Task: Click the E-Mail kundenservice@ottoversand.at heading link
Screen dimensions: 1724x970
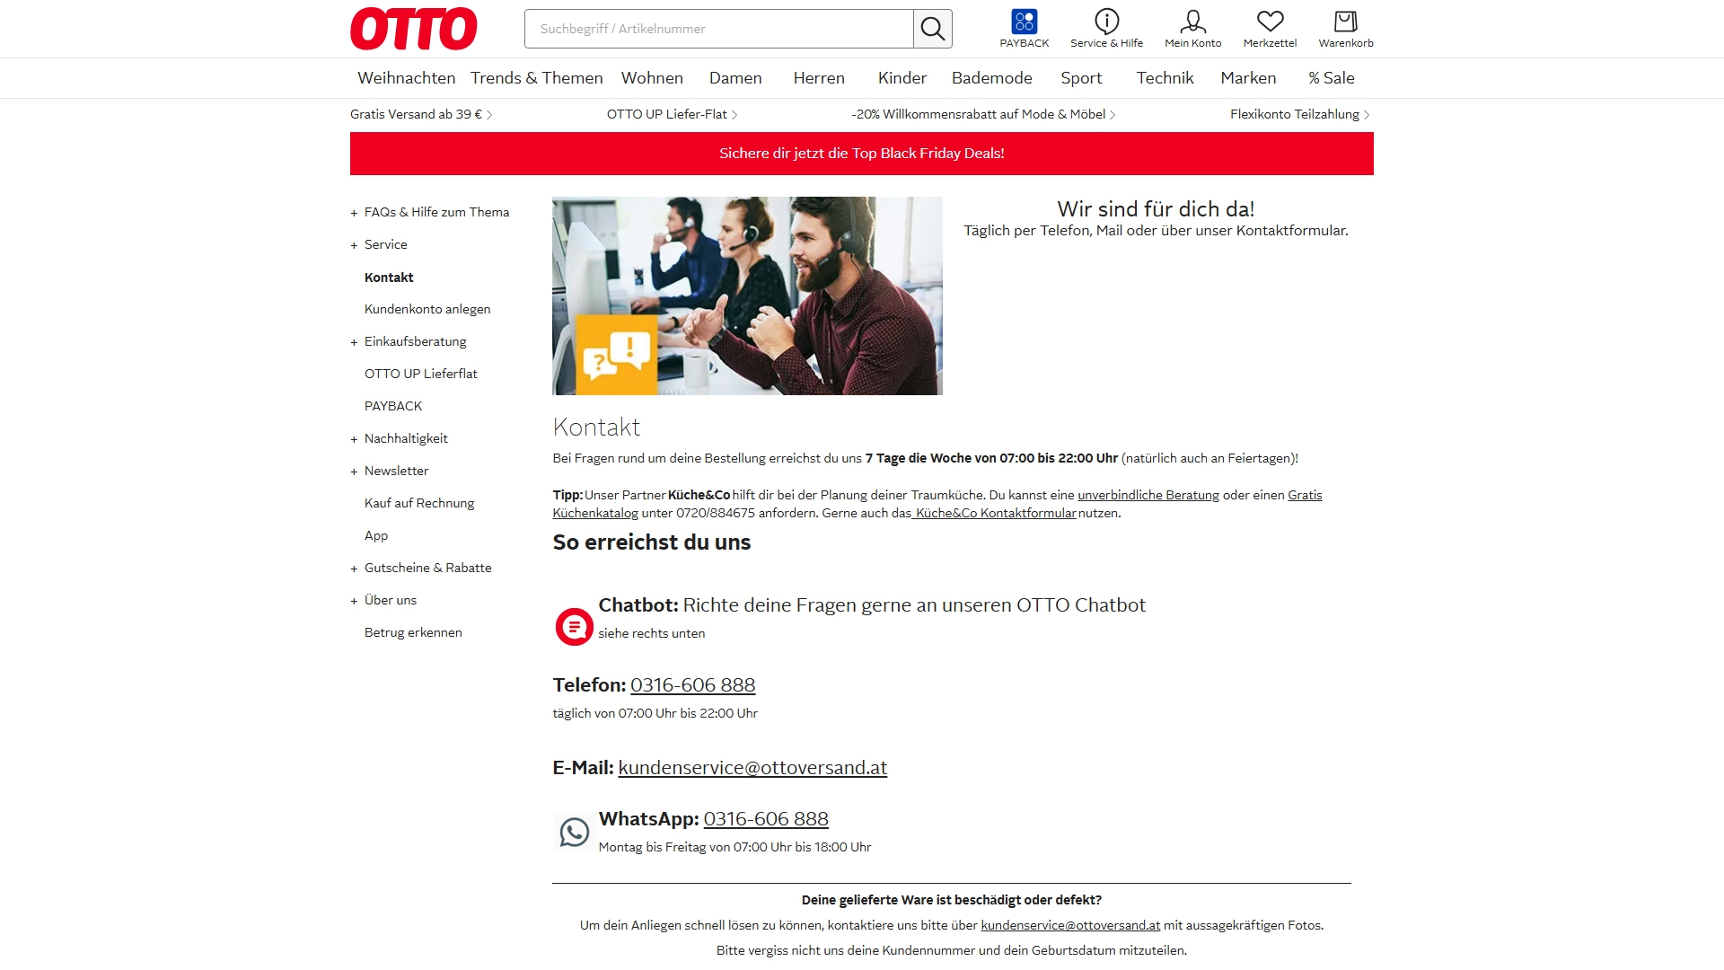Action: click(x=752, y=768)
